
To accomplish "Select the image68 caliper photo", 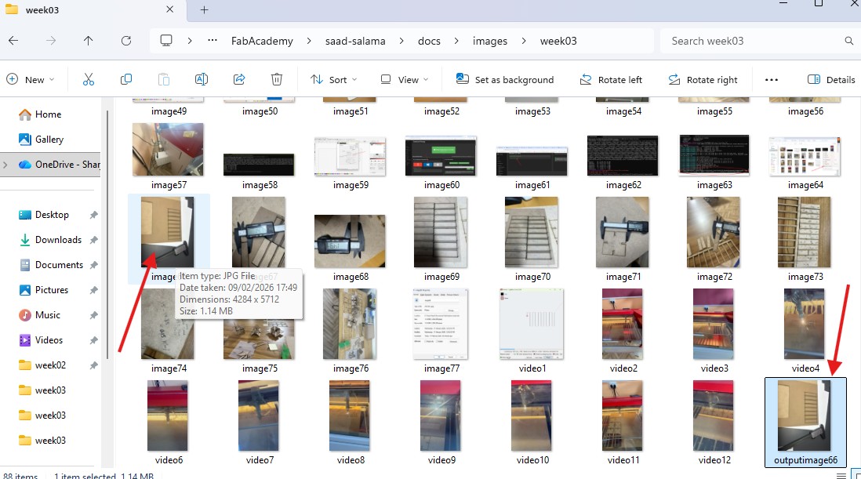I will (x=350, y=241).
